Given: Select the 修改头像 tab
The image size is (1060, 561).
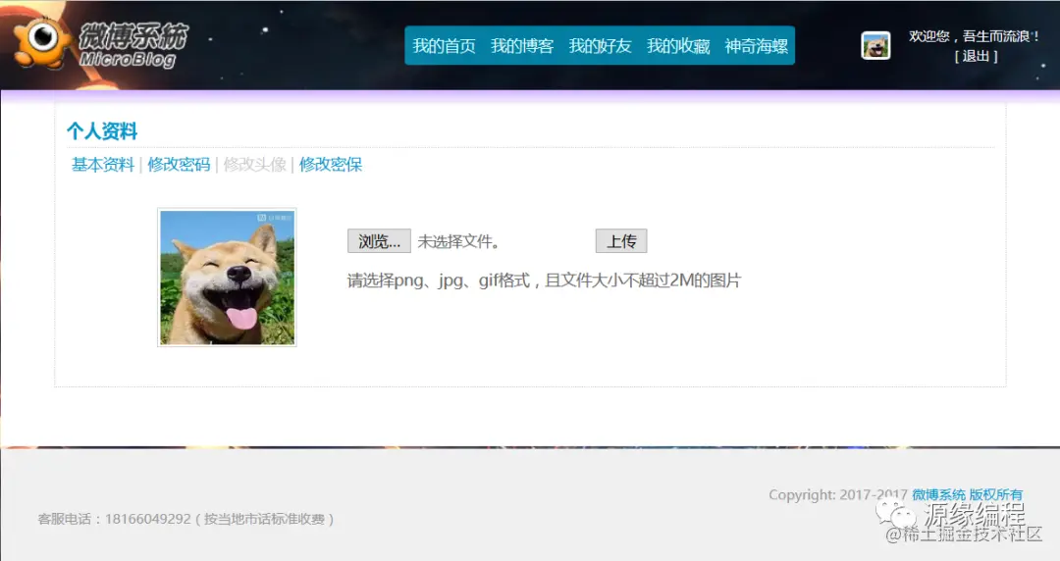Looking at the screenshot, I should [255, 164].
